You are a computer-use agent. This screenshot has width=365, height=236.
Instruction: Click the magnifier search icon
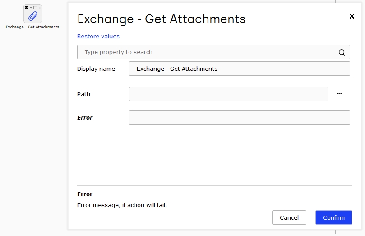click(x=342, y=52)
